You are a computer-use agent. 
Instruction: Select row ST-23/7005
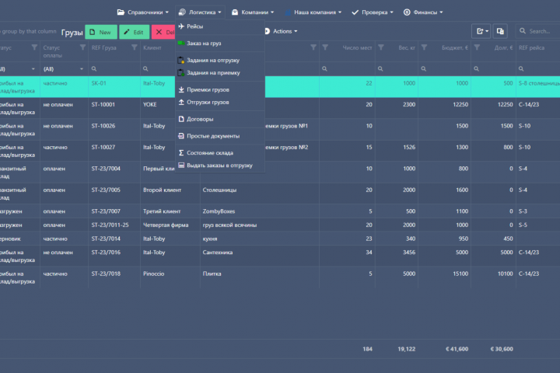coord(280,193)
